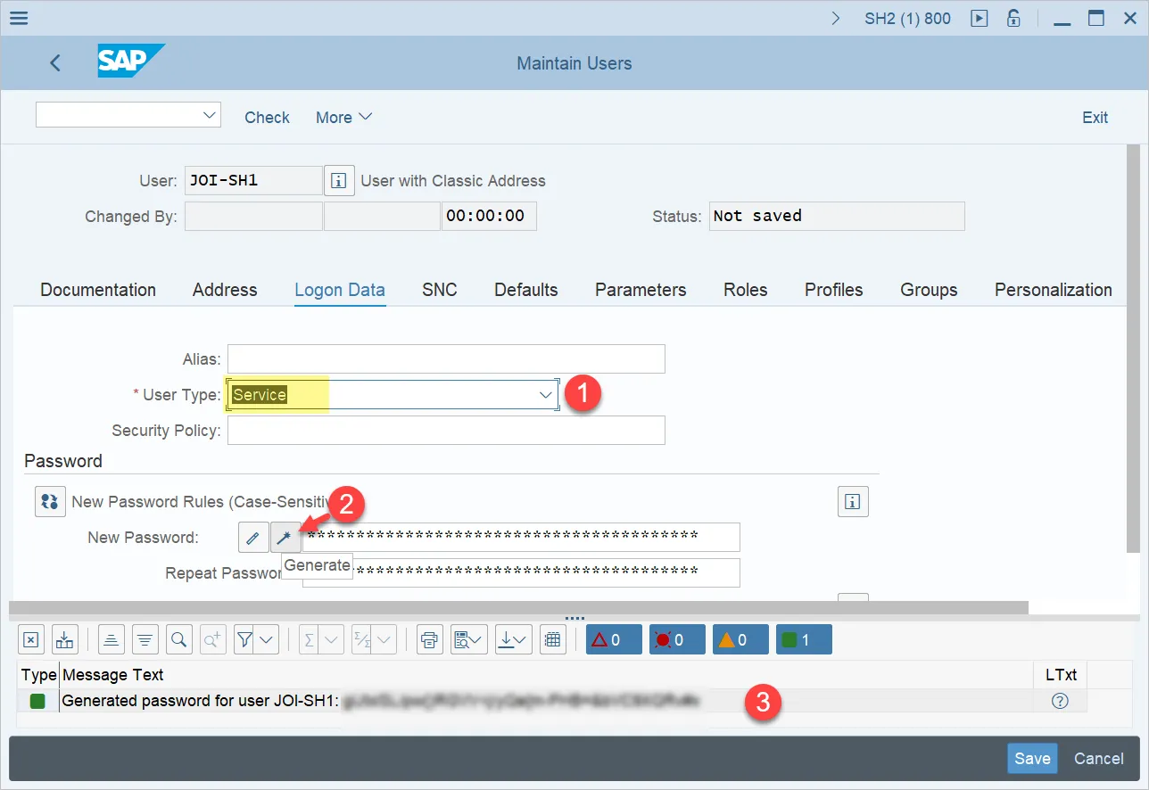This screenshot has height=790, width=1149.
Task: Click the Exit button
Action: click(1095, 118)
